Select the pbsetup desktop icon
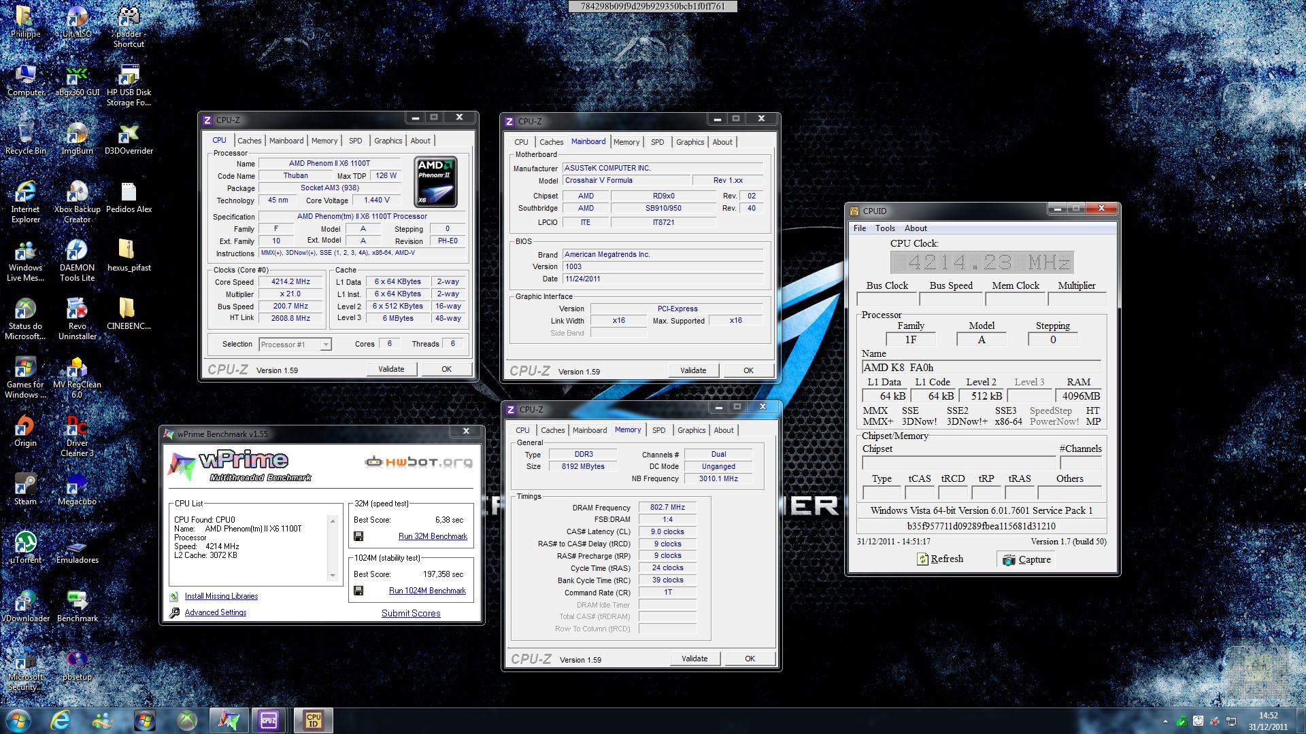Image resolution: width=1306 pixels, height=734 pixels. (x=77, y=665)
